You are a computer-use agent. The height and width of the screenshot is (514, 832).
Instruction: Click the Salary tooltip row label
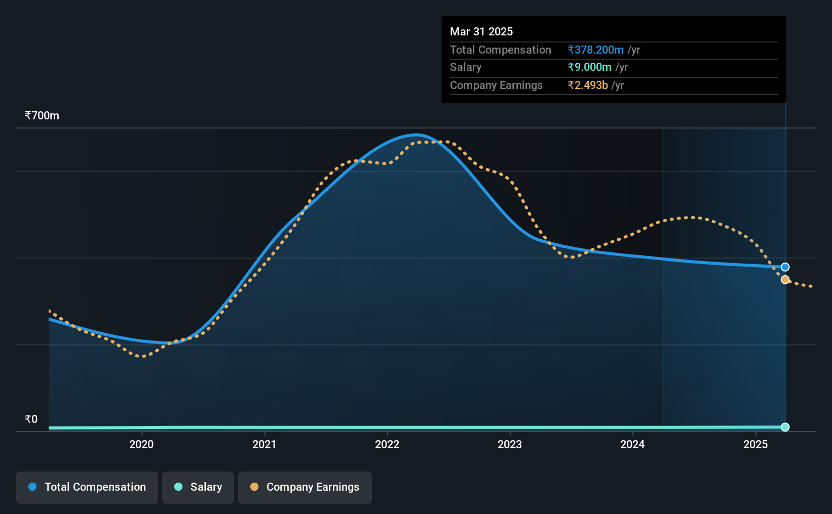[466, 67]
